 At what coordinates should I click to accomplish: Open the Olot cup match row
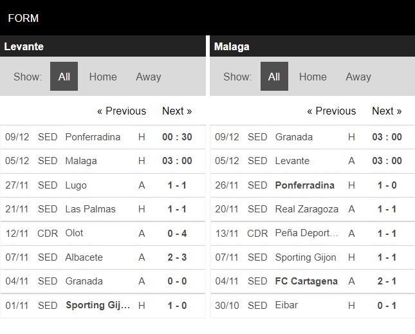(103, 234)
